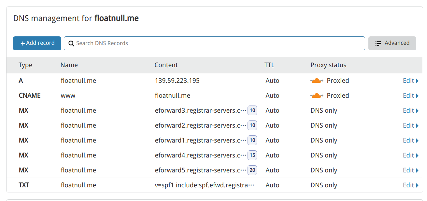Open Edit on the eforward5 MX record
This screenshot has height=201, width=427.
[411, 170]
